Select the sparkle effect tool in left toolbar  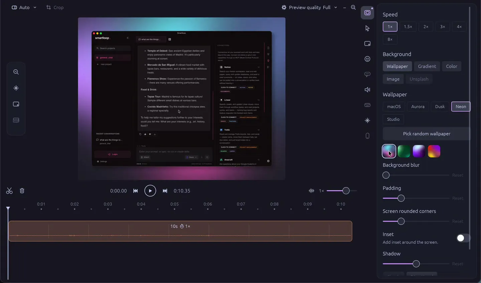point(16,88)
